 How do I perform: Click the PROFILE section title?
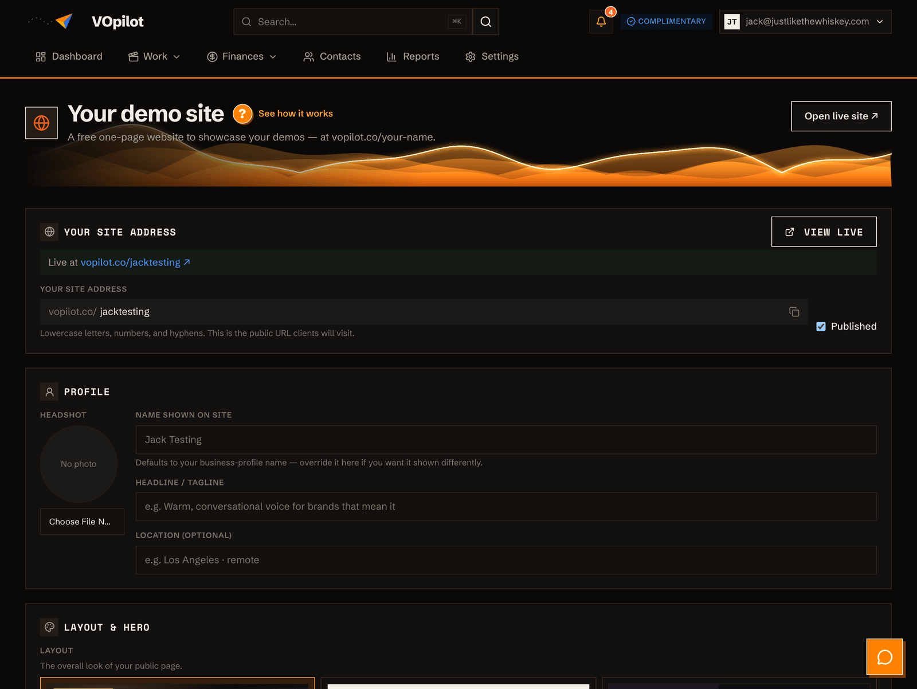click(x=87, y=392)
